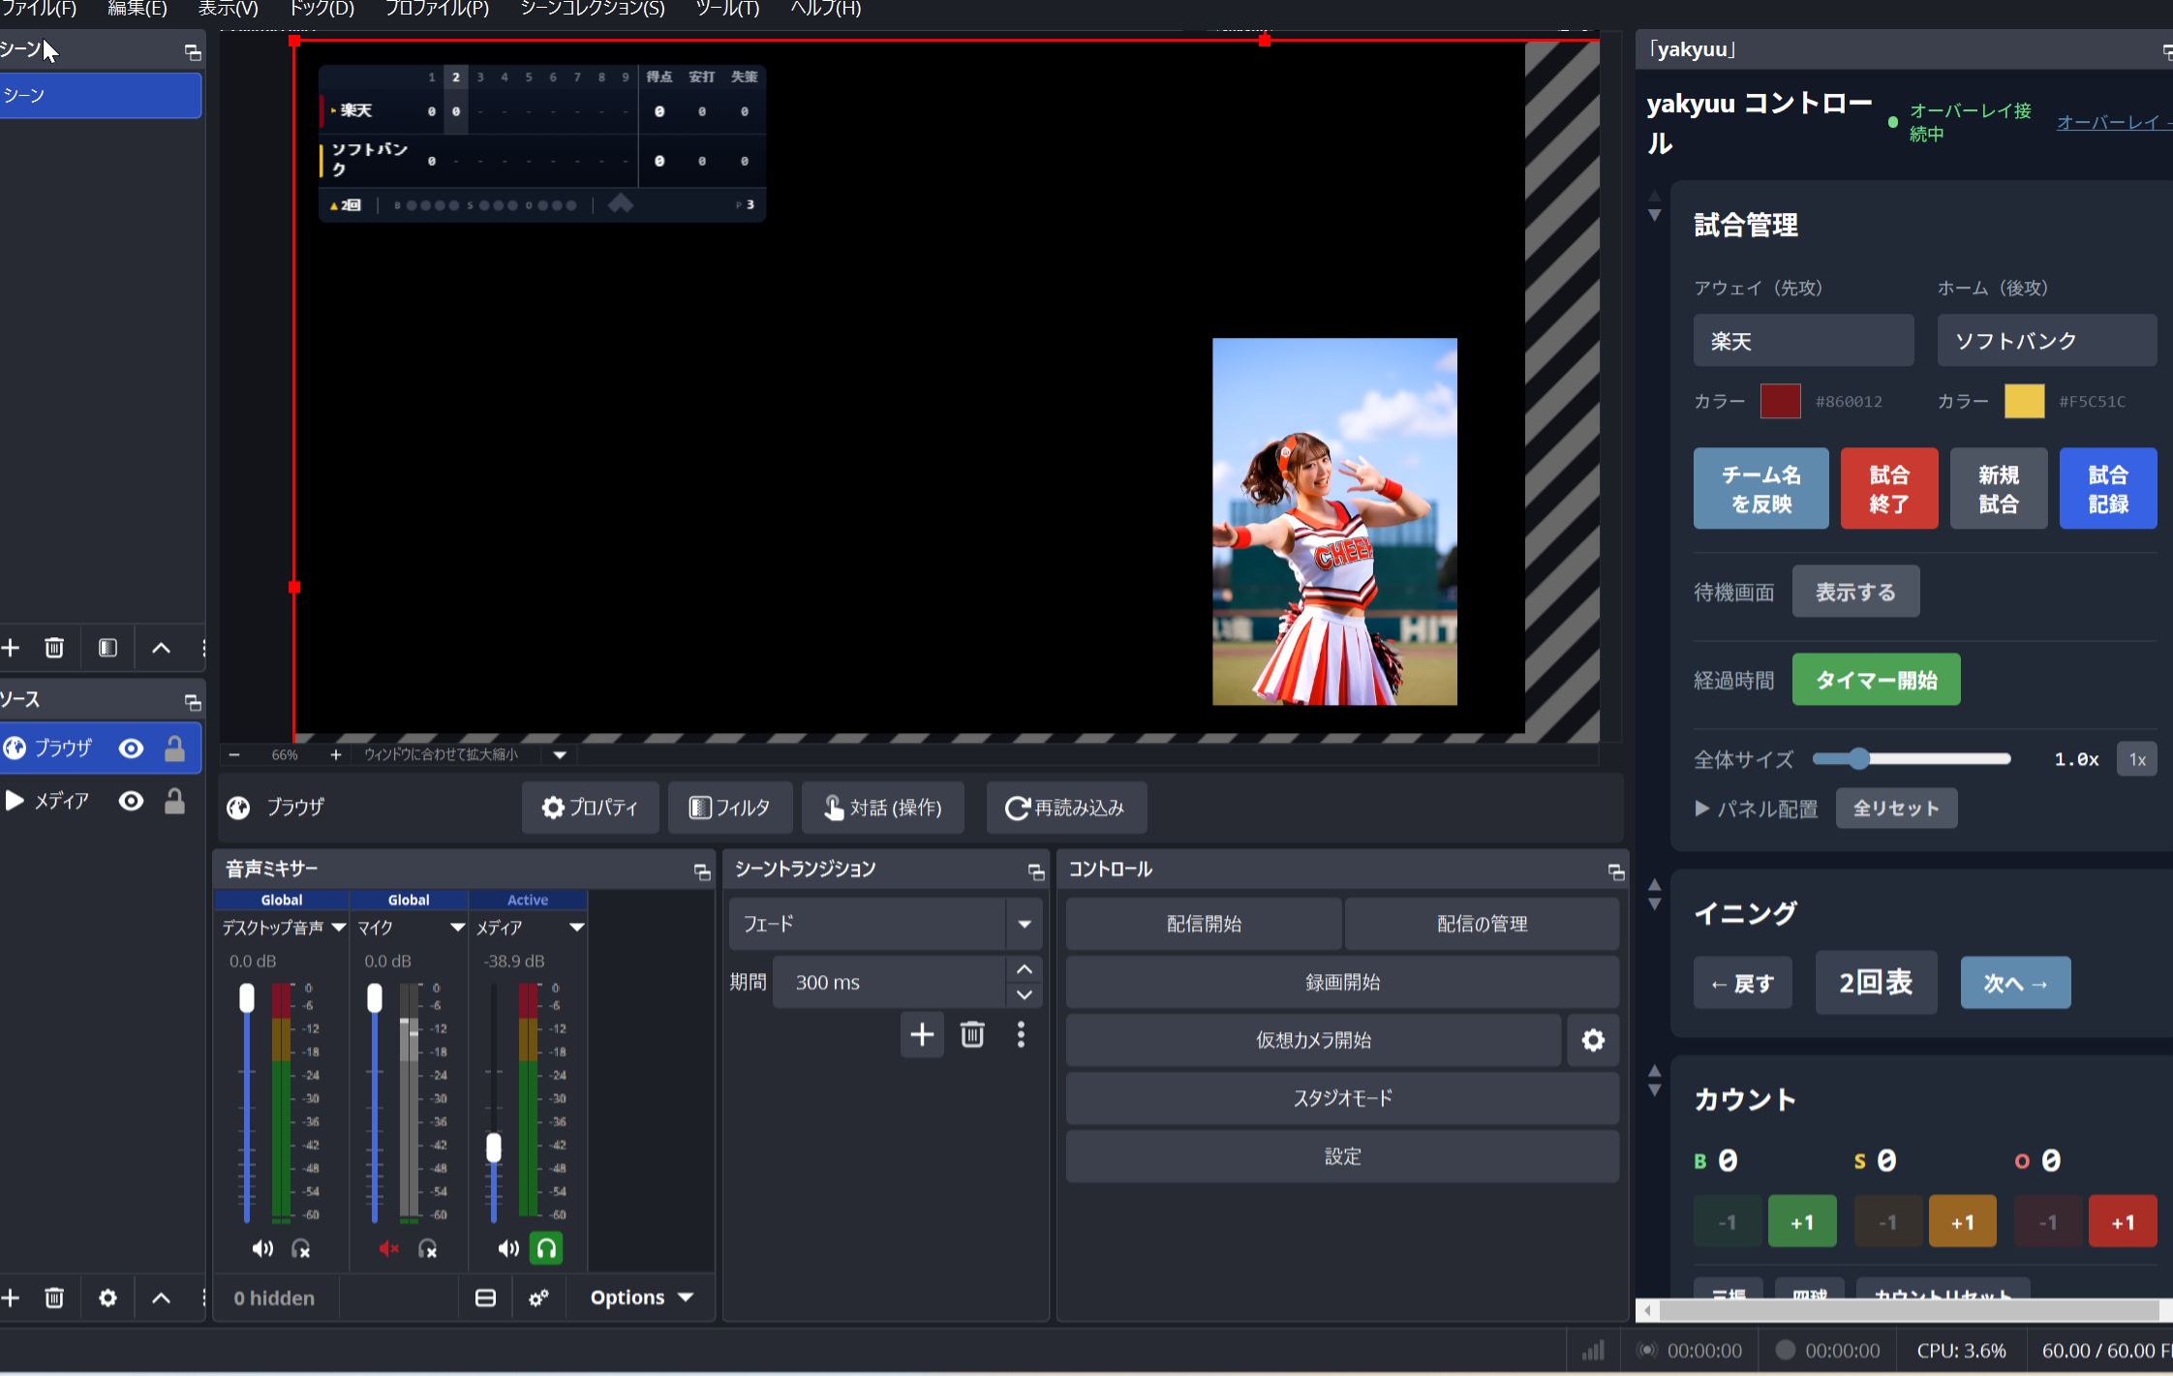2173x1376 pixels.
Task: Click the タイマー開始 button
Action: point(1876,680)
